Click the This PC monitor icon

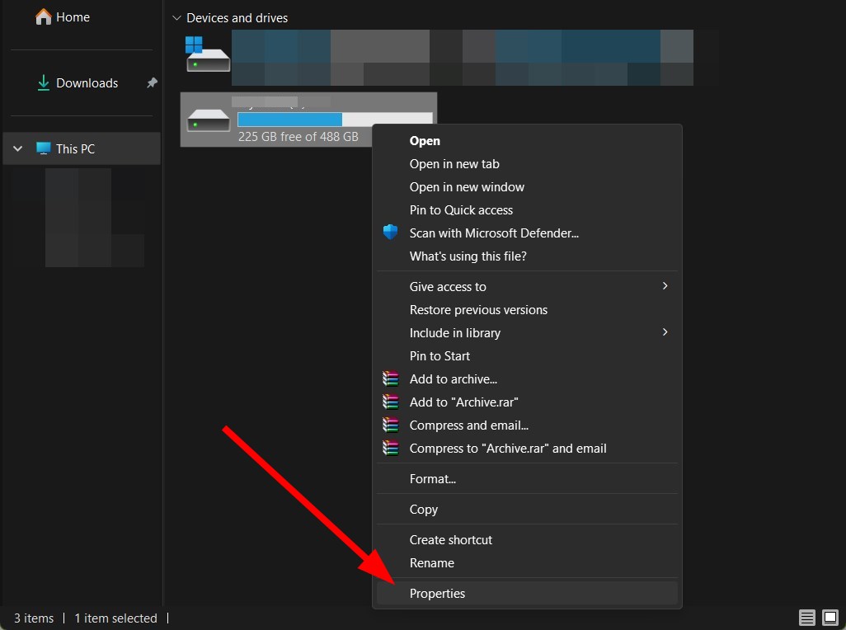(x=44, y=148)
